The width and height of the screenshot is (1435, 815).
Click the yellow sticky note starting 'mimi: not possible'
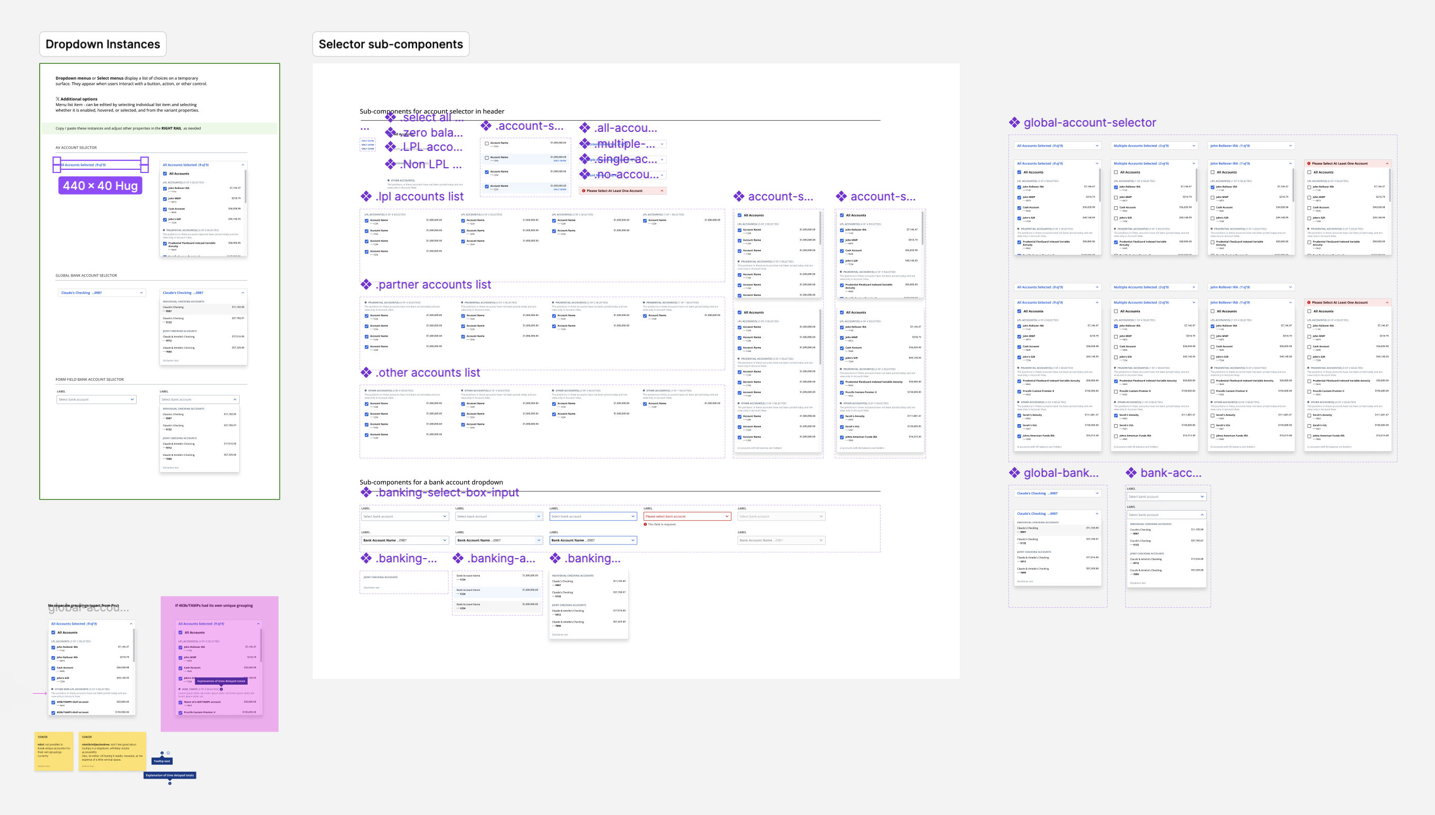54,751
